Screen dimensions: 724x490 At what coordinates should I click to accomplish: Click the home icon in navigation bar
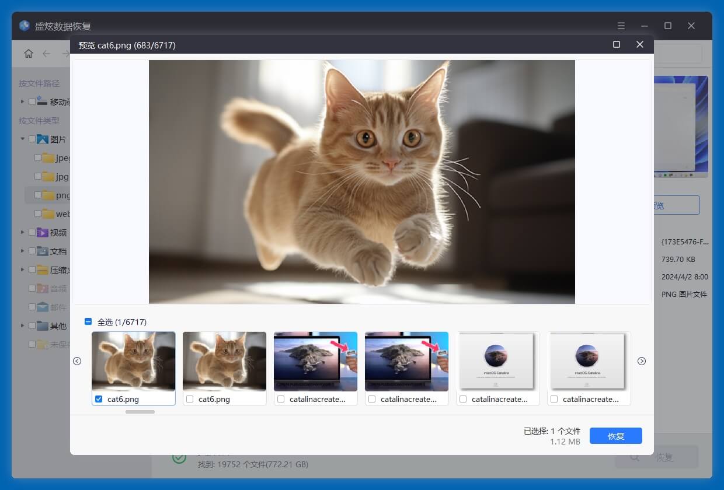(28, 54)
